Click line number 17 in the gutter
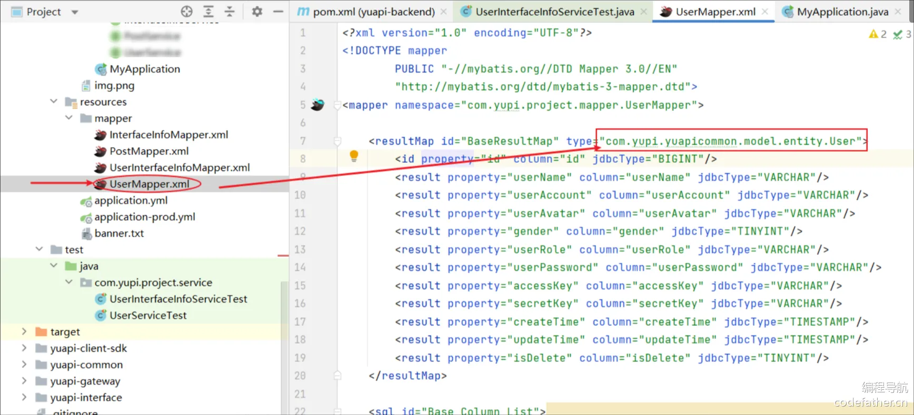Viewport: 914px width, 415px height. tap(300, 321)
